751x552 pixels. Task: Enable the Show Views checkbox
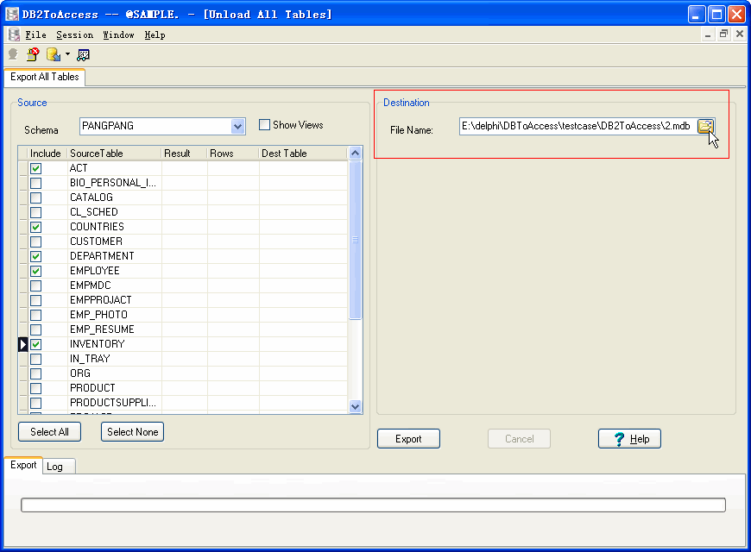[x=264, y=125]
